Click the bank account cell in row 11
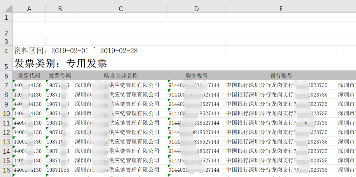Viewport: 356px width, 177px height. [x=281, y=123]
